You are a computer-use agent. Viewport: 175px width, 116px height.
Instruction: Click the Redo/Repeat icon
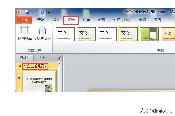43,12
